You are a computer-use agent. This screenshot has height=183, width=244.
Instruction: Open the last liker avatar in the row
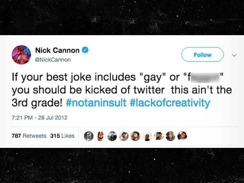pos(182,136)
